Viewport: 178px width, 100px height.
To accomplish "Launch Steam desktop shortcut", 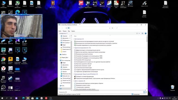I will click(11, 79).
